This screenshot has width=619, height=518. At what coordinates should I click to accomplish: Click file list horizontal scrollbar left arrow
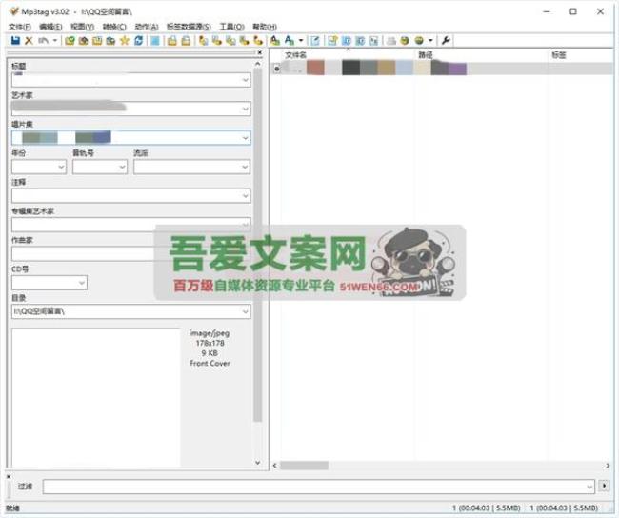[275, 466]
